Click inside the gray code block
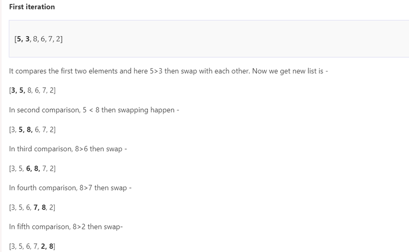 point(209,39)
